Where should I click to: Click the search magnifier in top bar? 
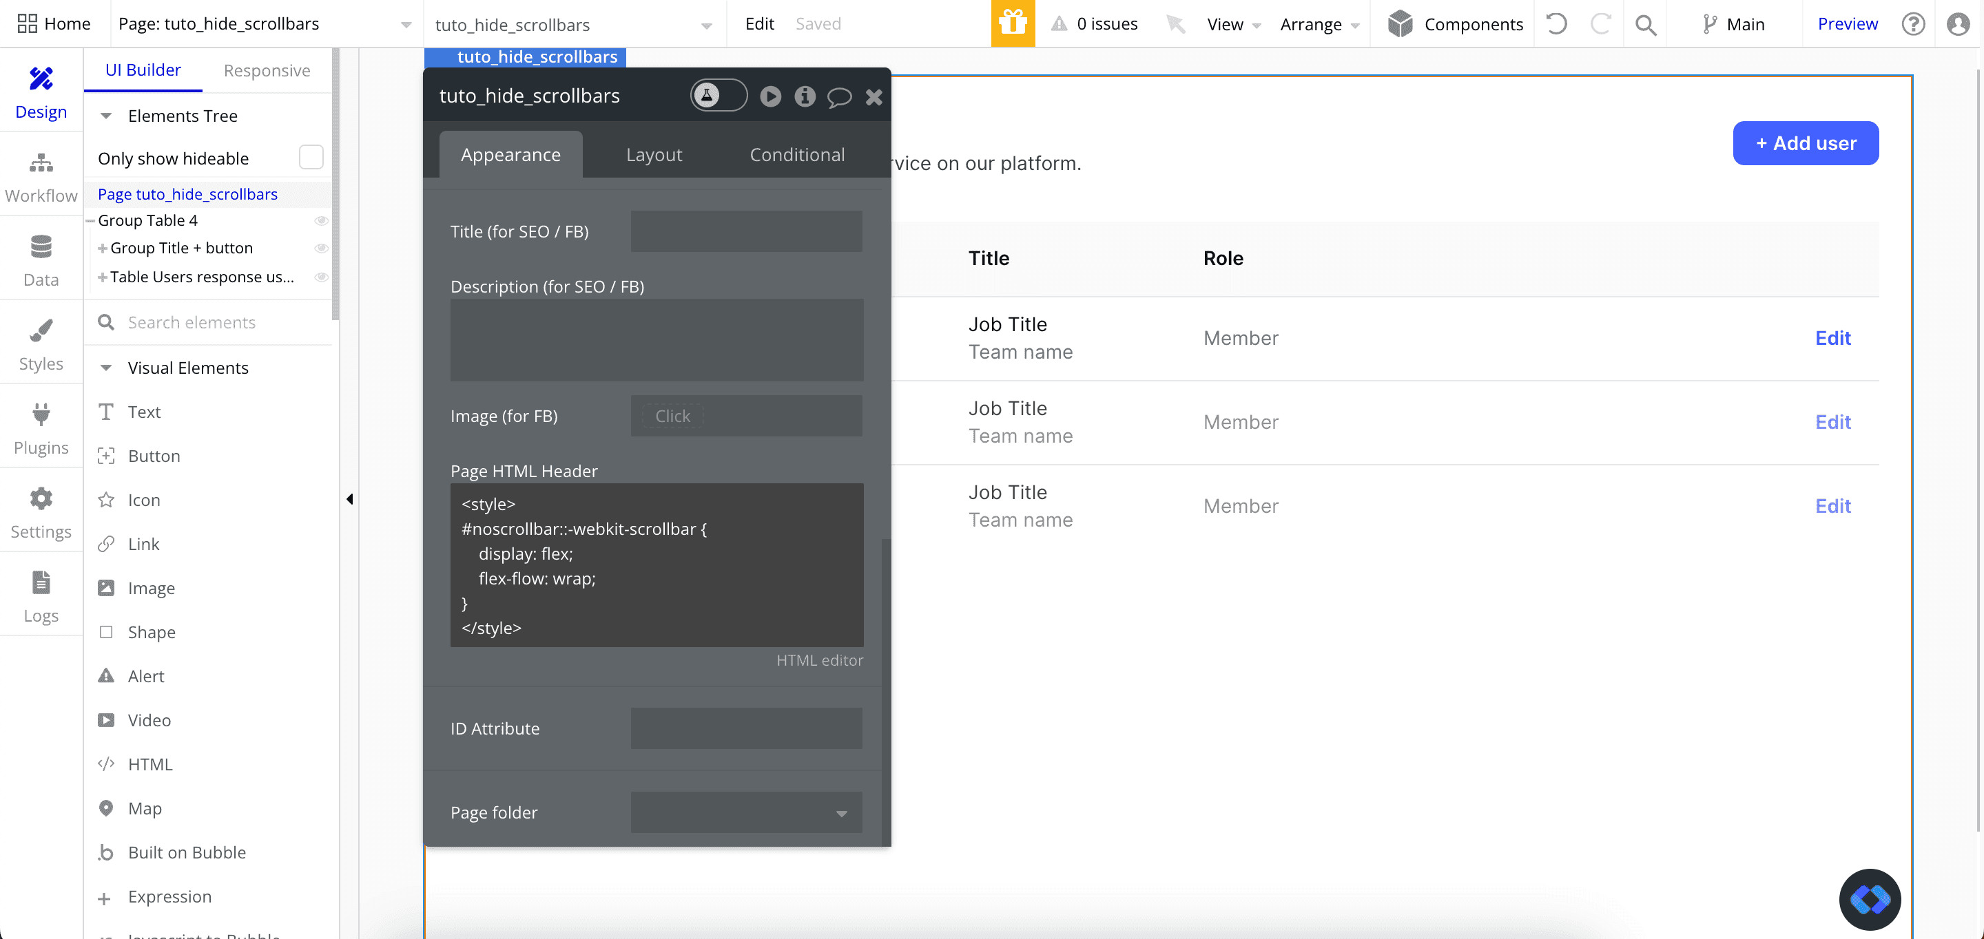pyautogui.click(x=1645, y=25)
